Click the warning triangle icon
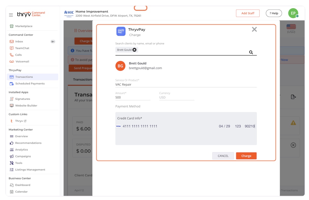The image size is (309, 200). [293, 123]
